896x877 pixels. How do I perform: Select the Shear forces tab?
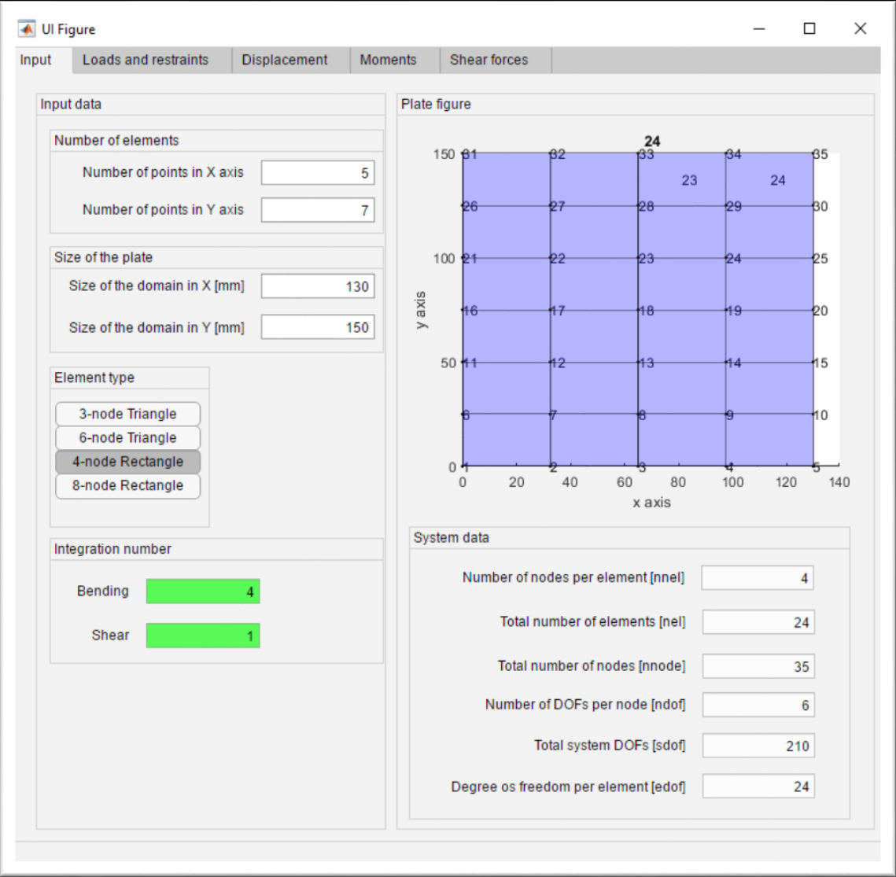489,60
